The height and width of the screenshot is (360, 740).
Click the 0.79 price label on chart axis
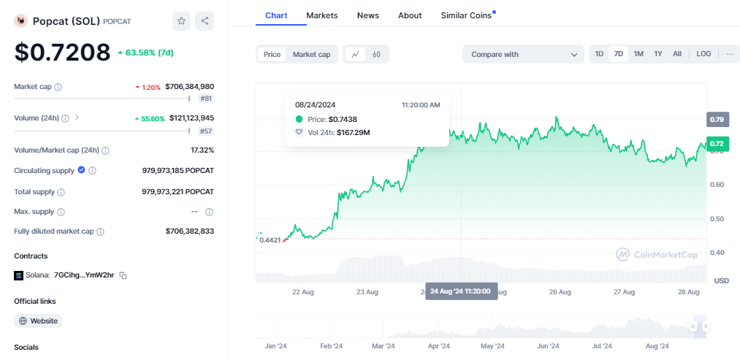click(x=717, y=119)
